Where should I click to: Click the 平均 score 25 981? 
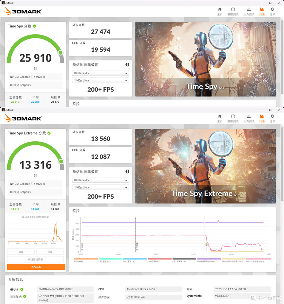[x=35, y=102]
